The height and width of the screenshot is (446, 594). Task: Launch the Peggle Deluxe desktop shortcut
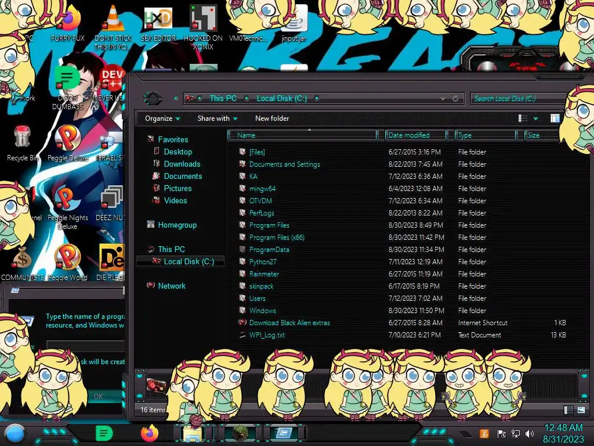68,143
